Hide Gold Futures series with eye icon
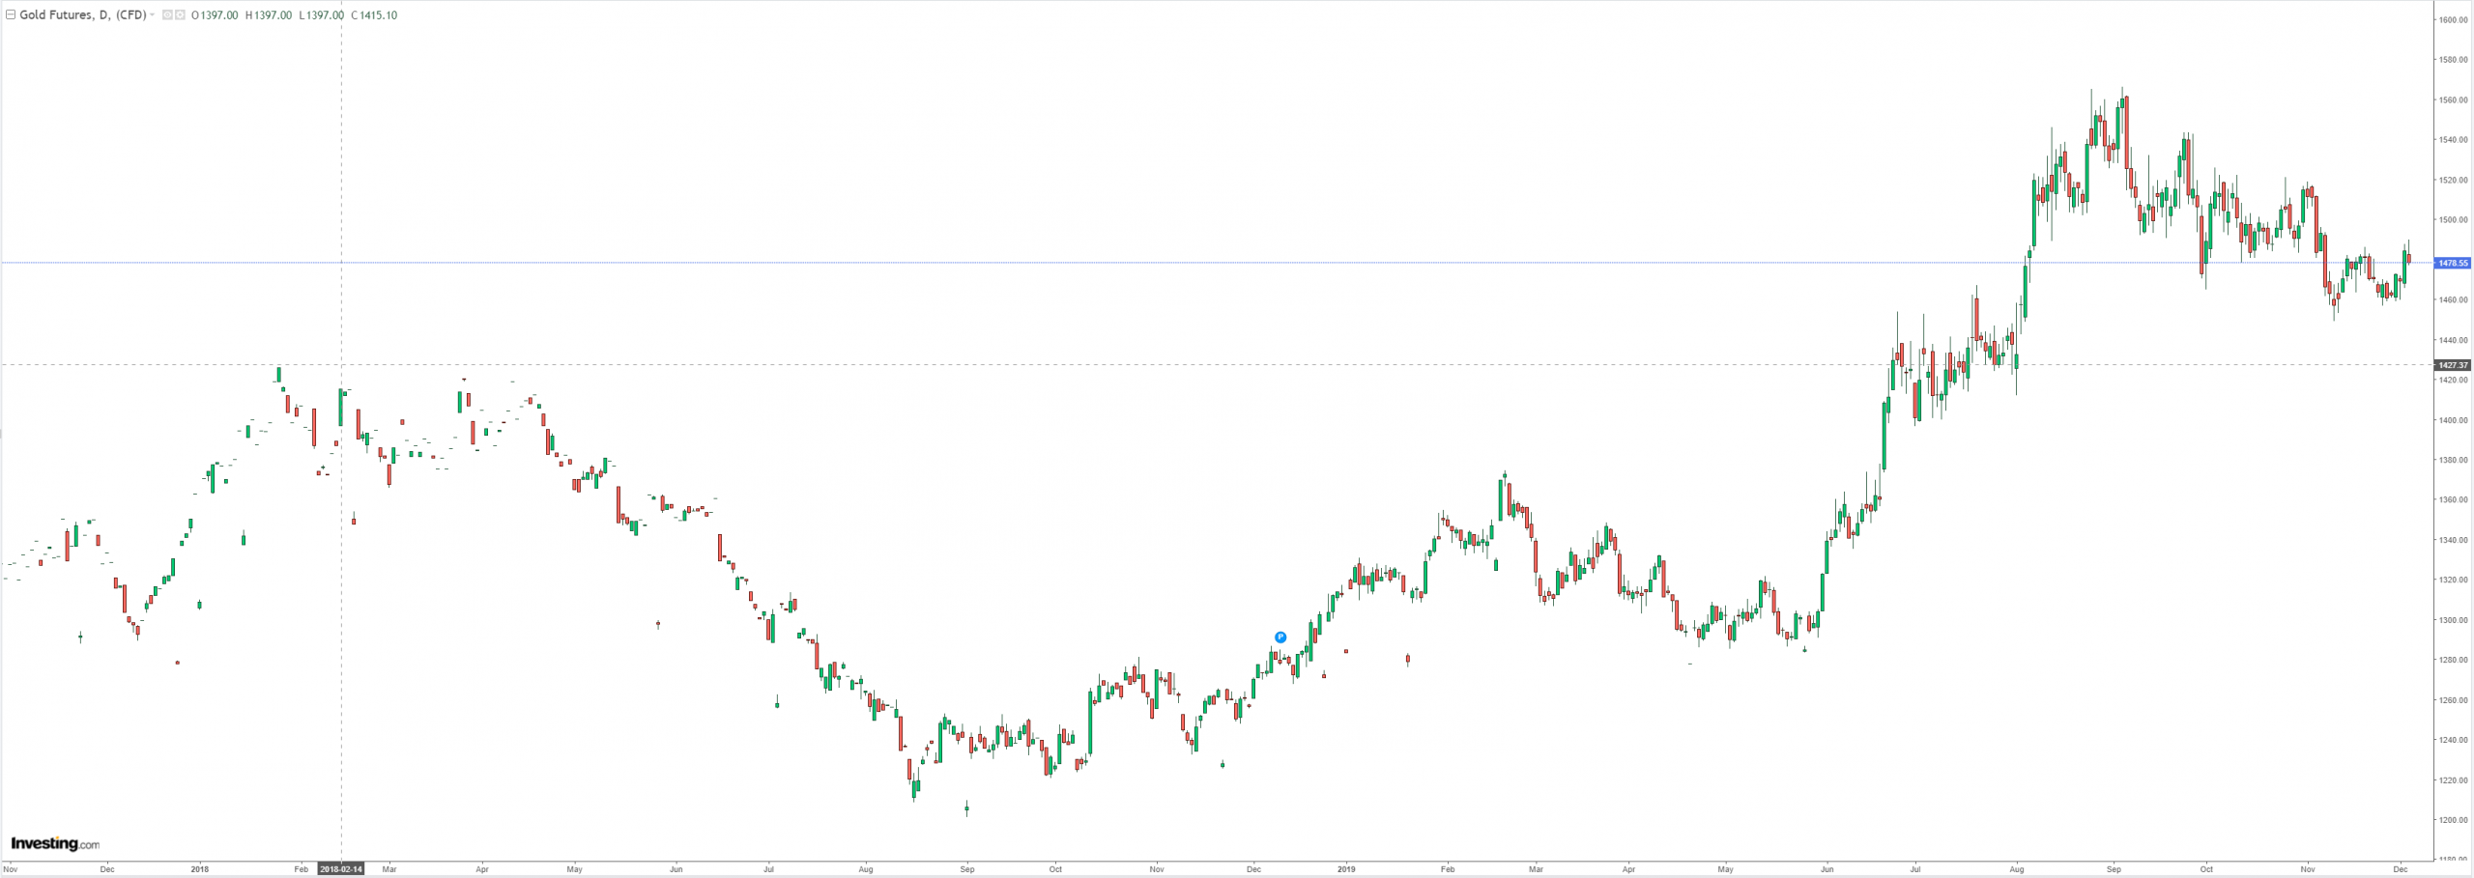The image size is (2474, 878). pos(167,15)
